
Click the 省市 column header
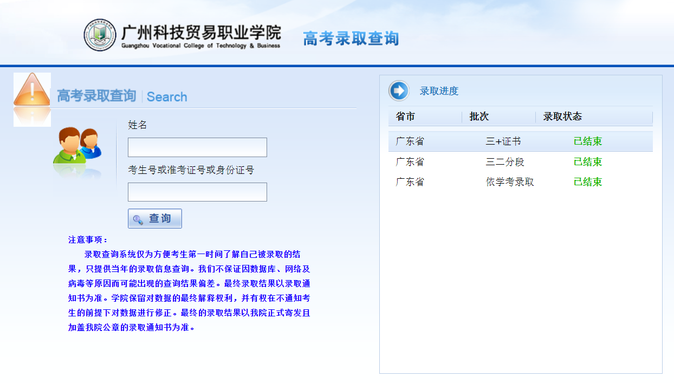405,116
